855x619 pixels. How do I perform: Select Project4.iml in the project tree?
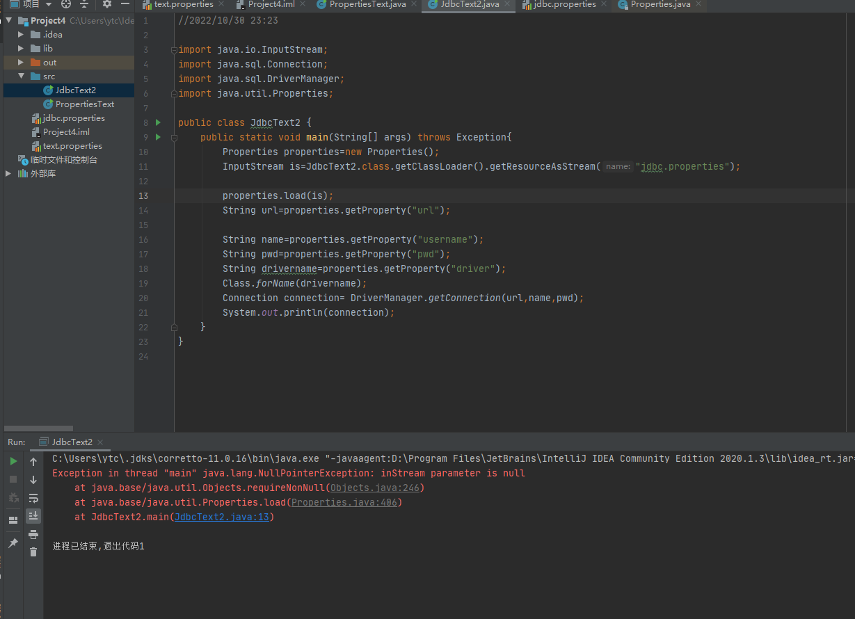(69, 132)
